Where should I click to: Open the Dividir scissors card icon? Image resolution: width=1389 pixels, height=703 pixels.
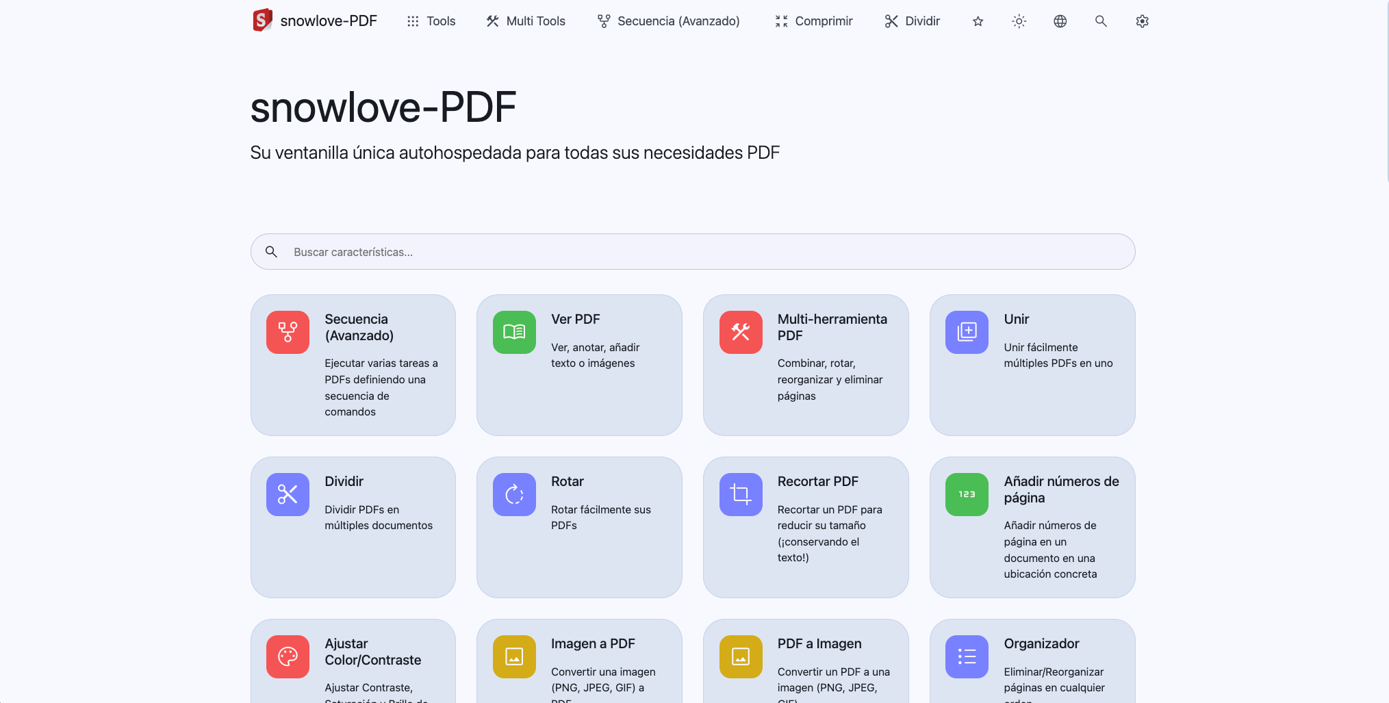288,494
